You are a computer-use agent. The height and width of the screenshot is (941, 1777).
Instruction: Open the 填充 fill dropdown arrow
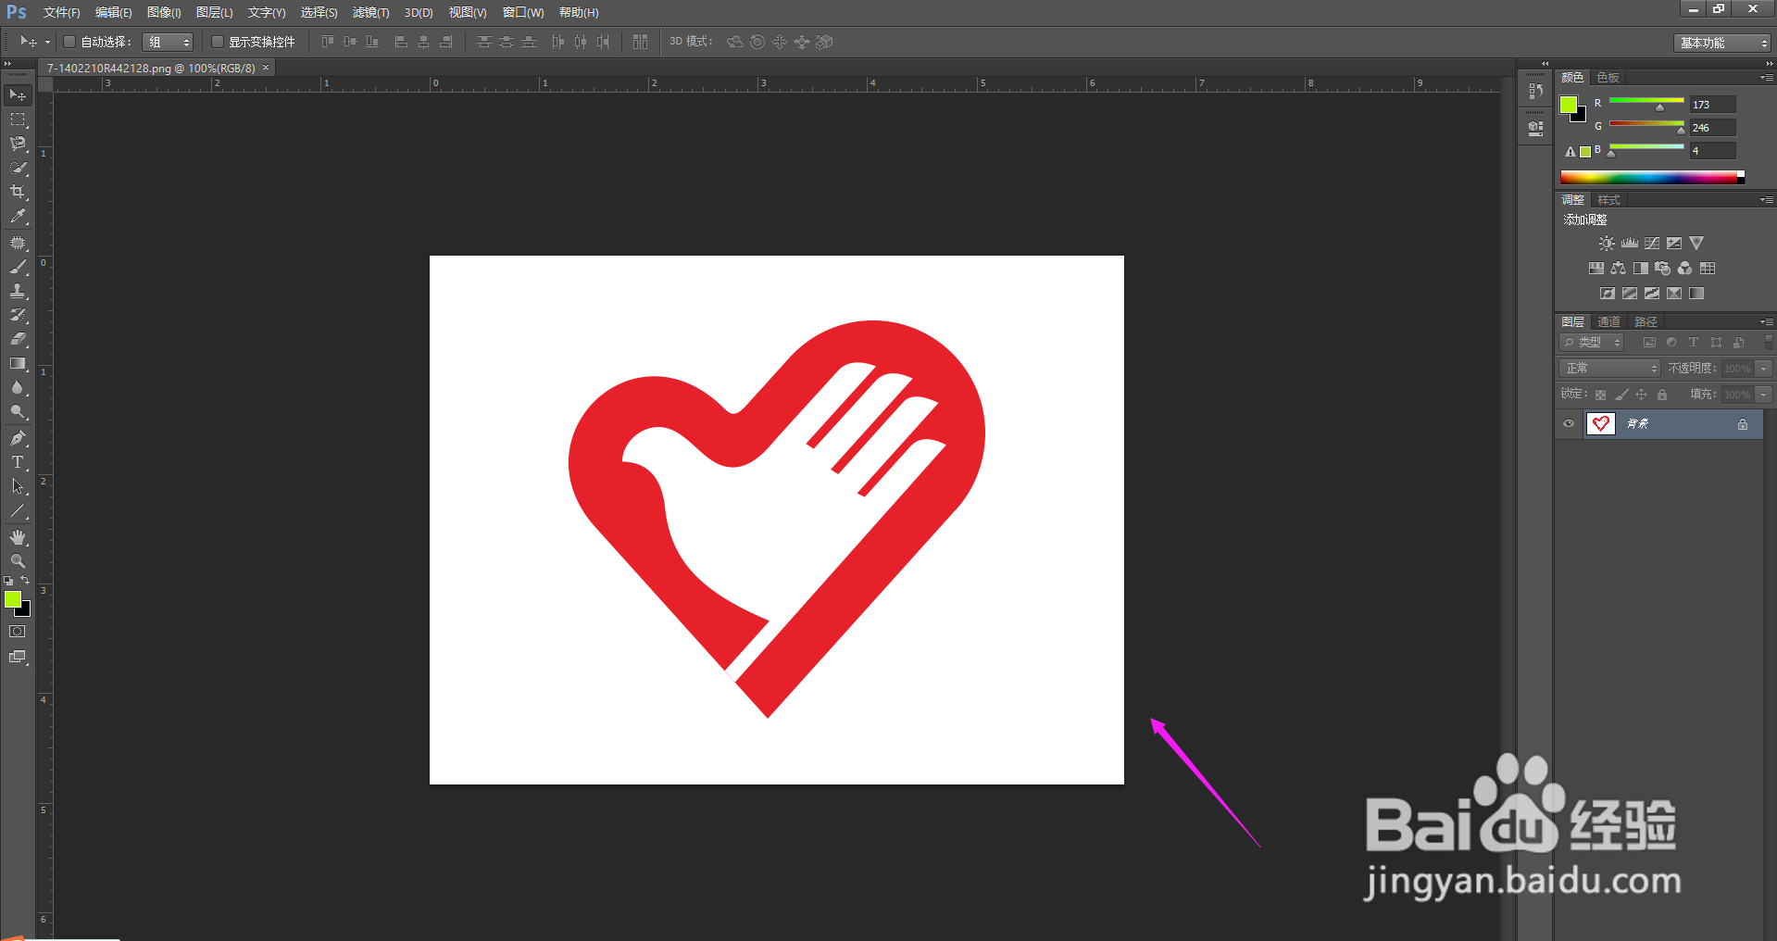pyautogui.click(x=1764, y=395)
